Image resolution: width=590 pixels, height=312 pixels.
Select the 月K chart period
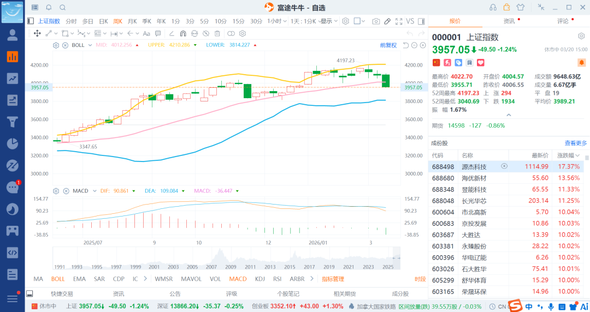click(132, 21)
